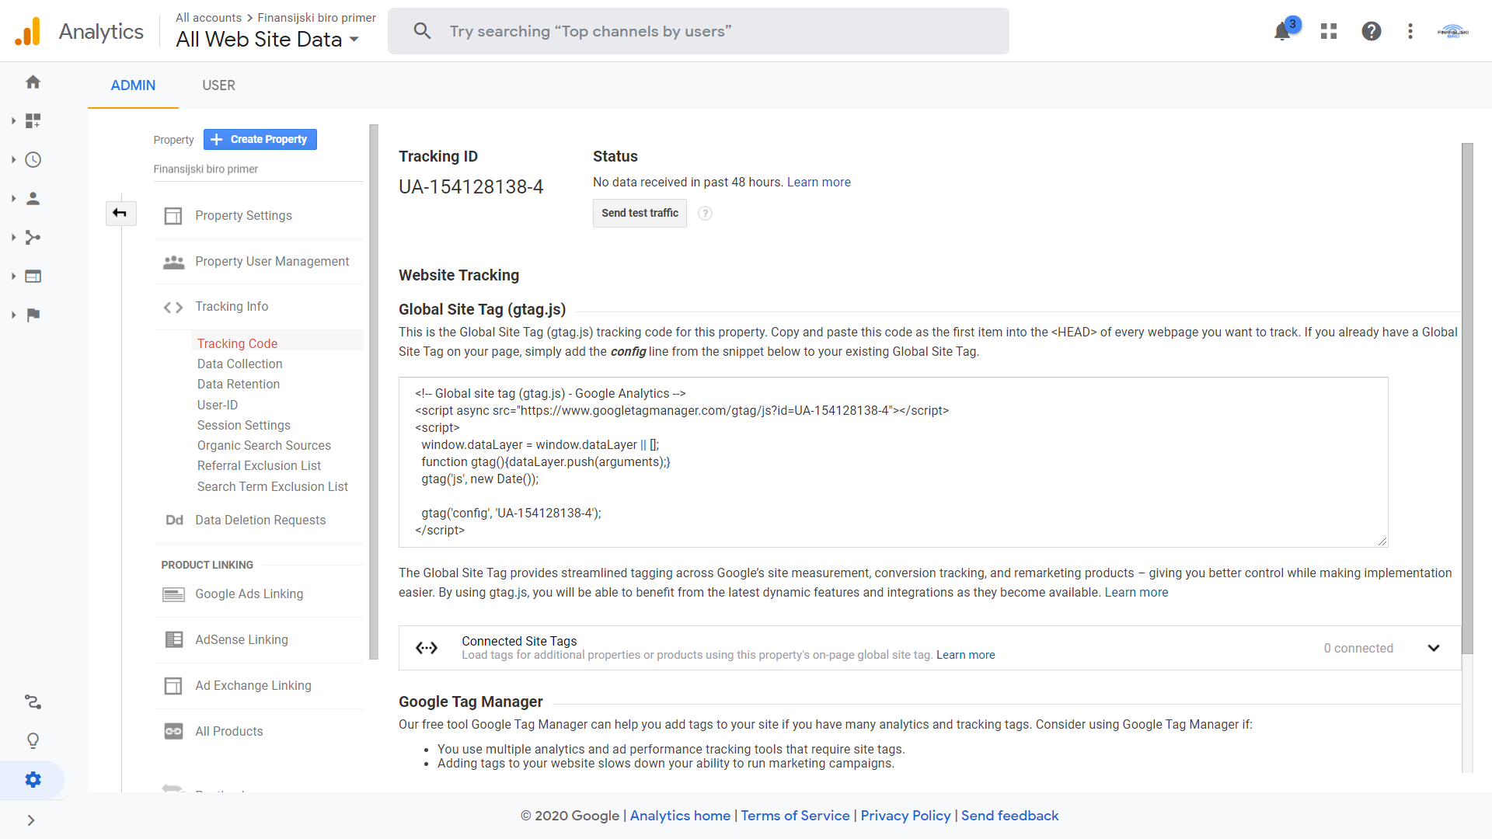Click Send test traffic button
Image resolution: width=1492 pixels, height=839 pixels.
[x=640, y=212]
